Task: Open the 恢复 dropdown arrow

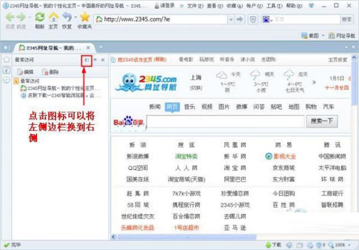Action: [76, 17]
